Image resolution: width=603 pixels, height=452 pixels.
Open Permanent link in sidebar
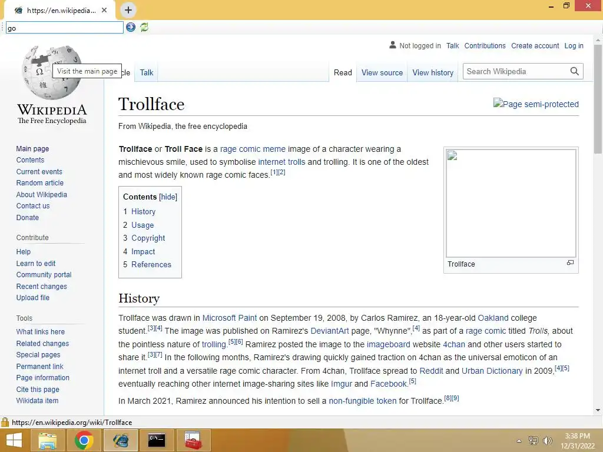pyautogui.click(x=39, y=366)
